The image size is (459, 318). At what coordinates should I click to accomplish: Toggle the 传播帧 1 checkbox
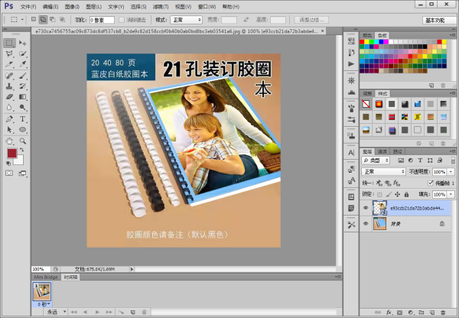431,183
